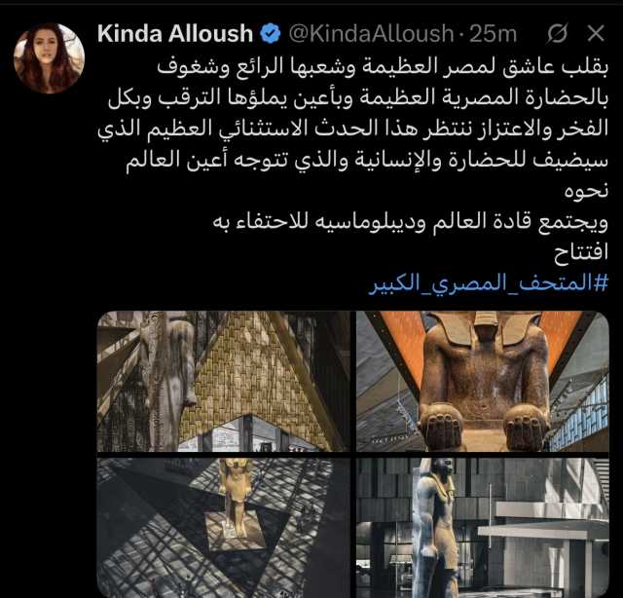View the dark standing statue photo

483,528
